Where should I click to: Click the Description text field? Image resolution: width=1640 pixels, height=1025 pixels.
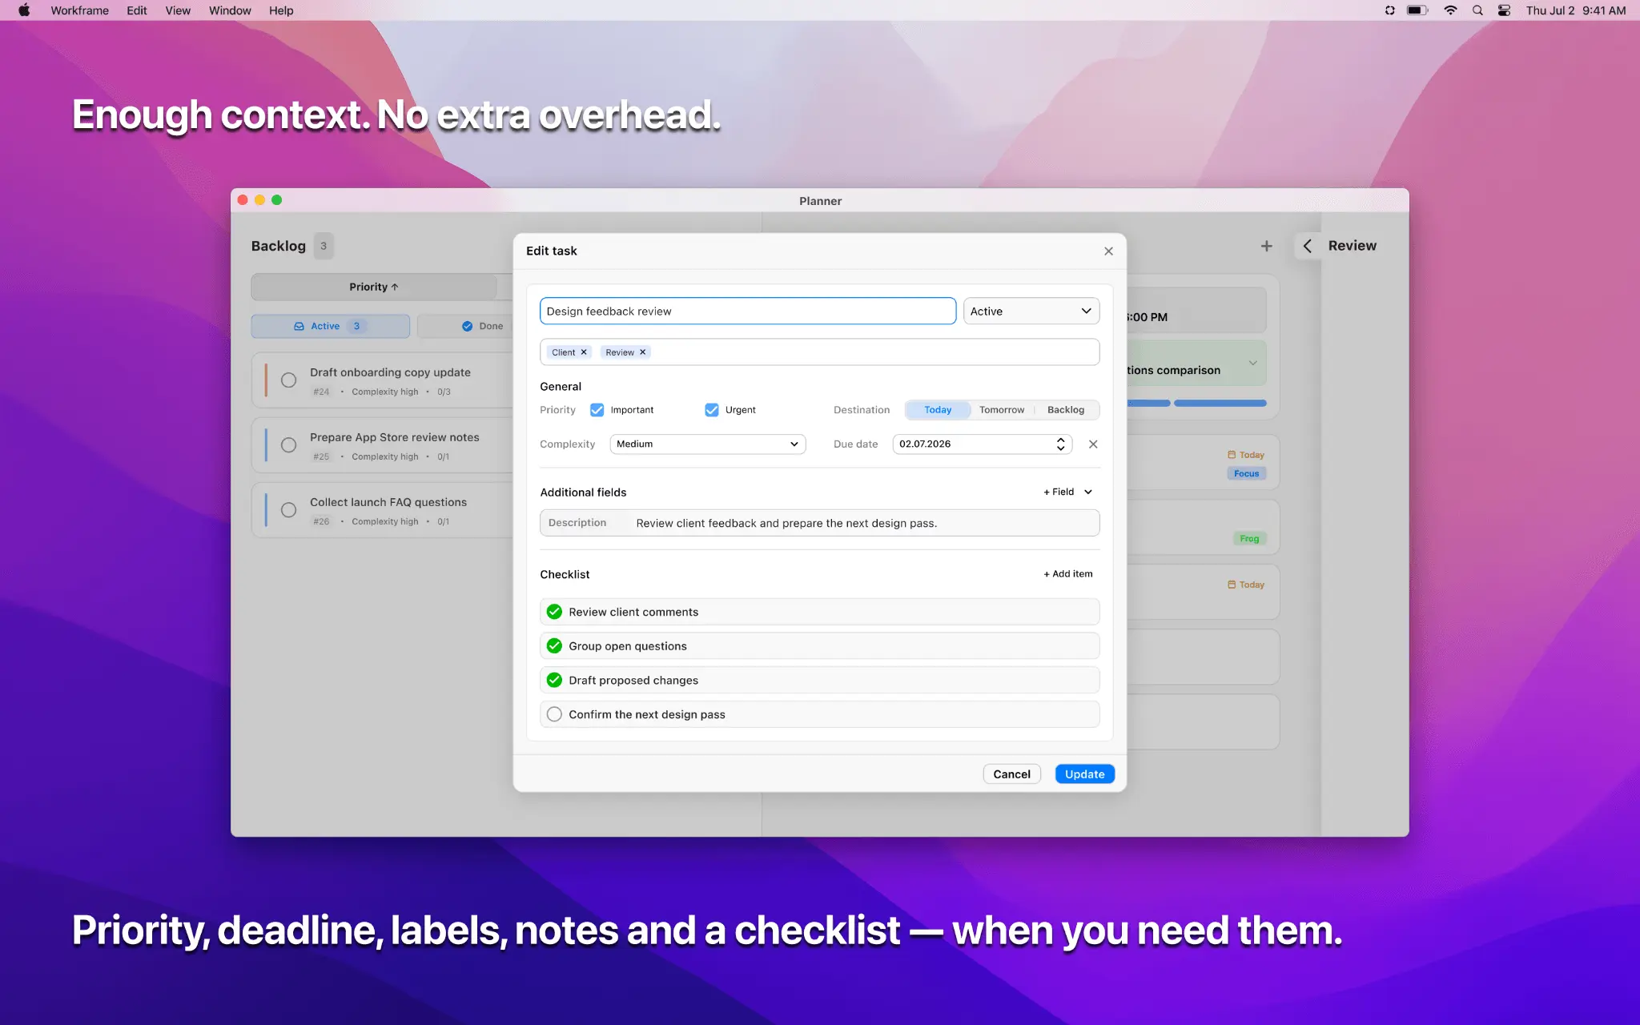click(x=820, y=524)
